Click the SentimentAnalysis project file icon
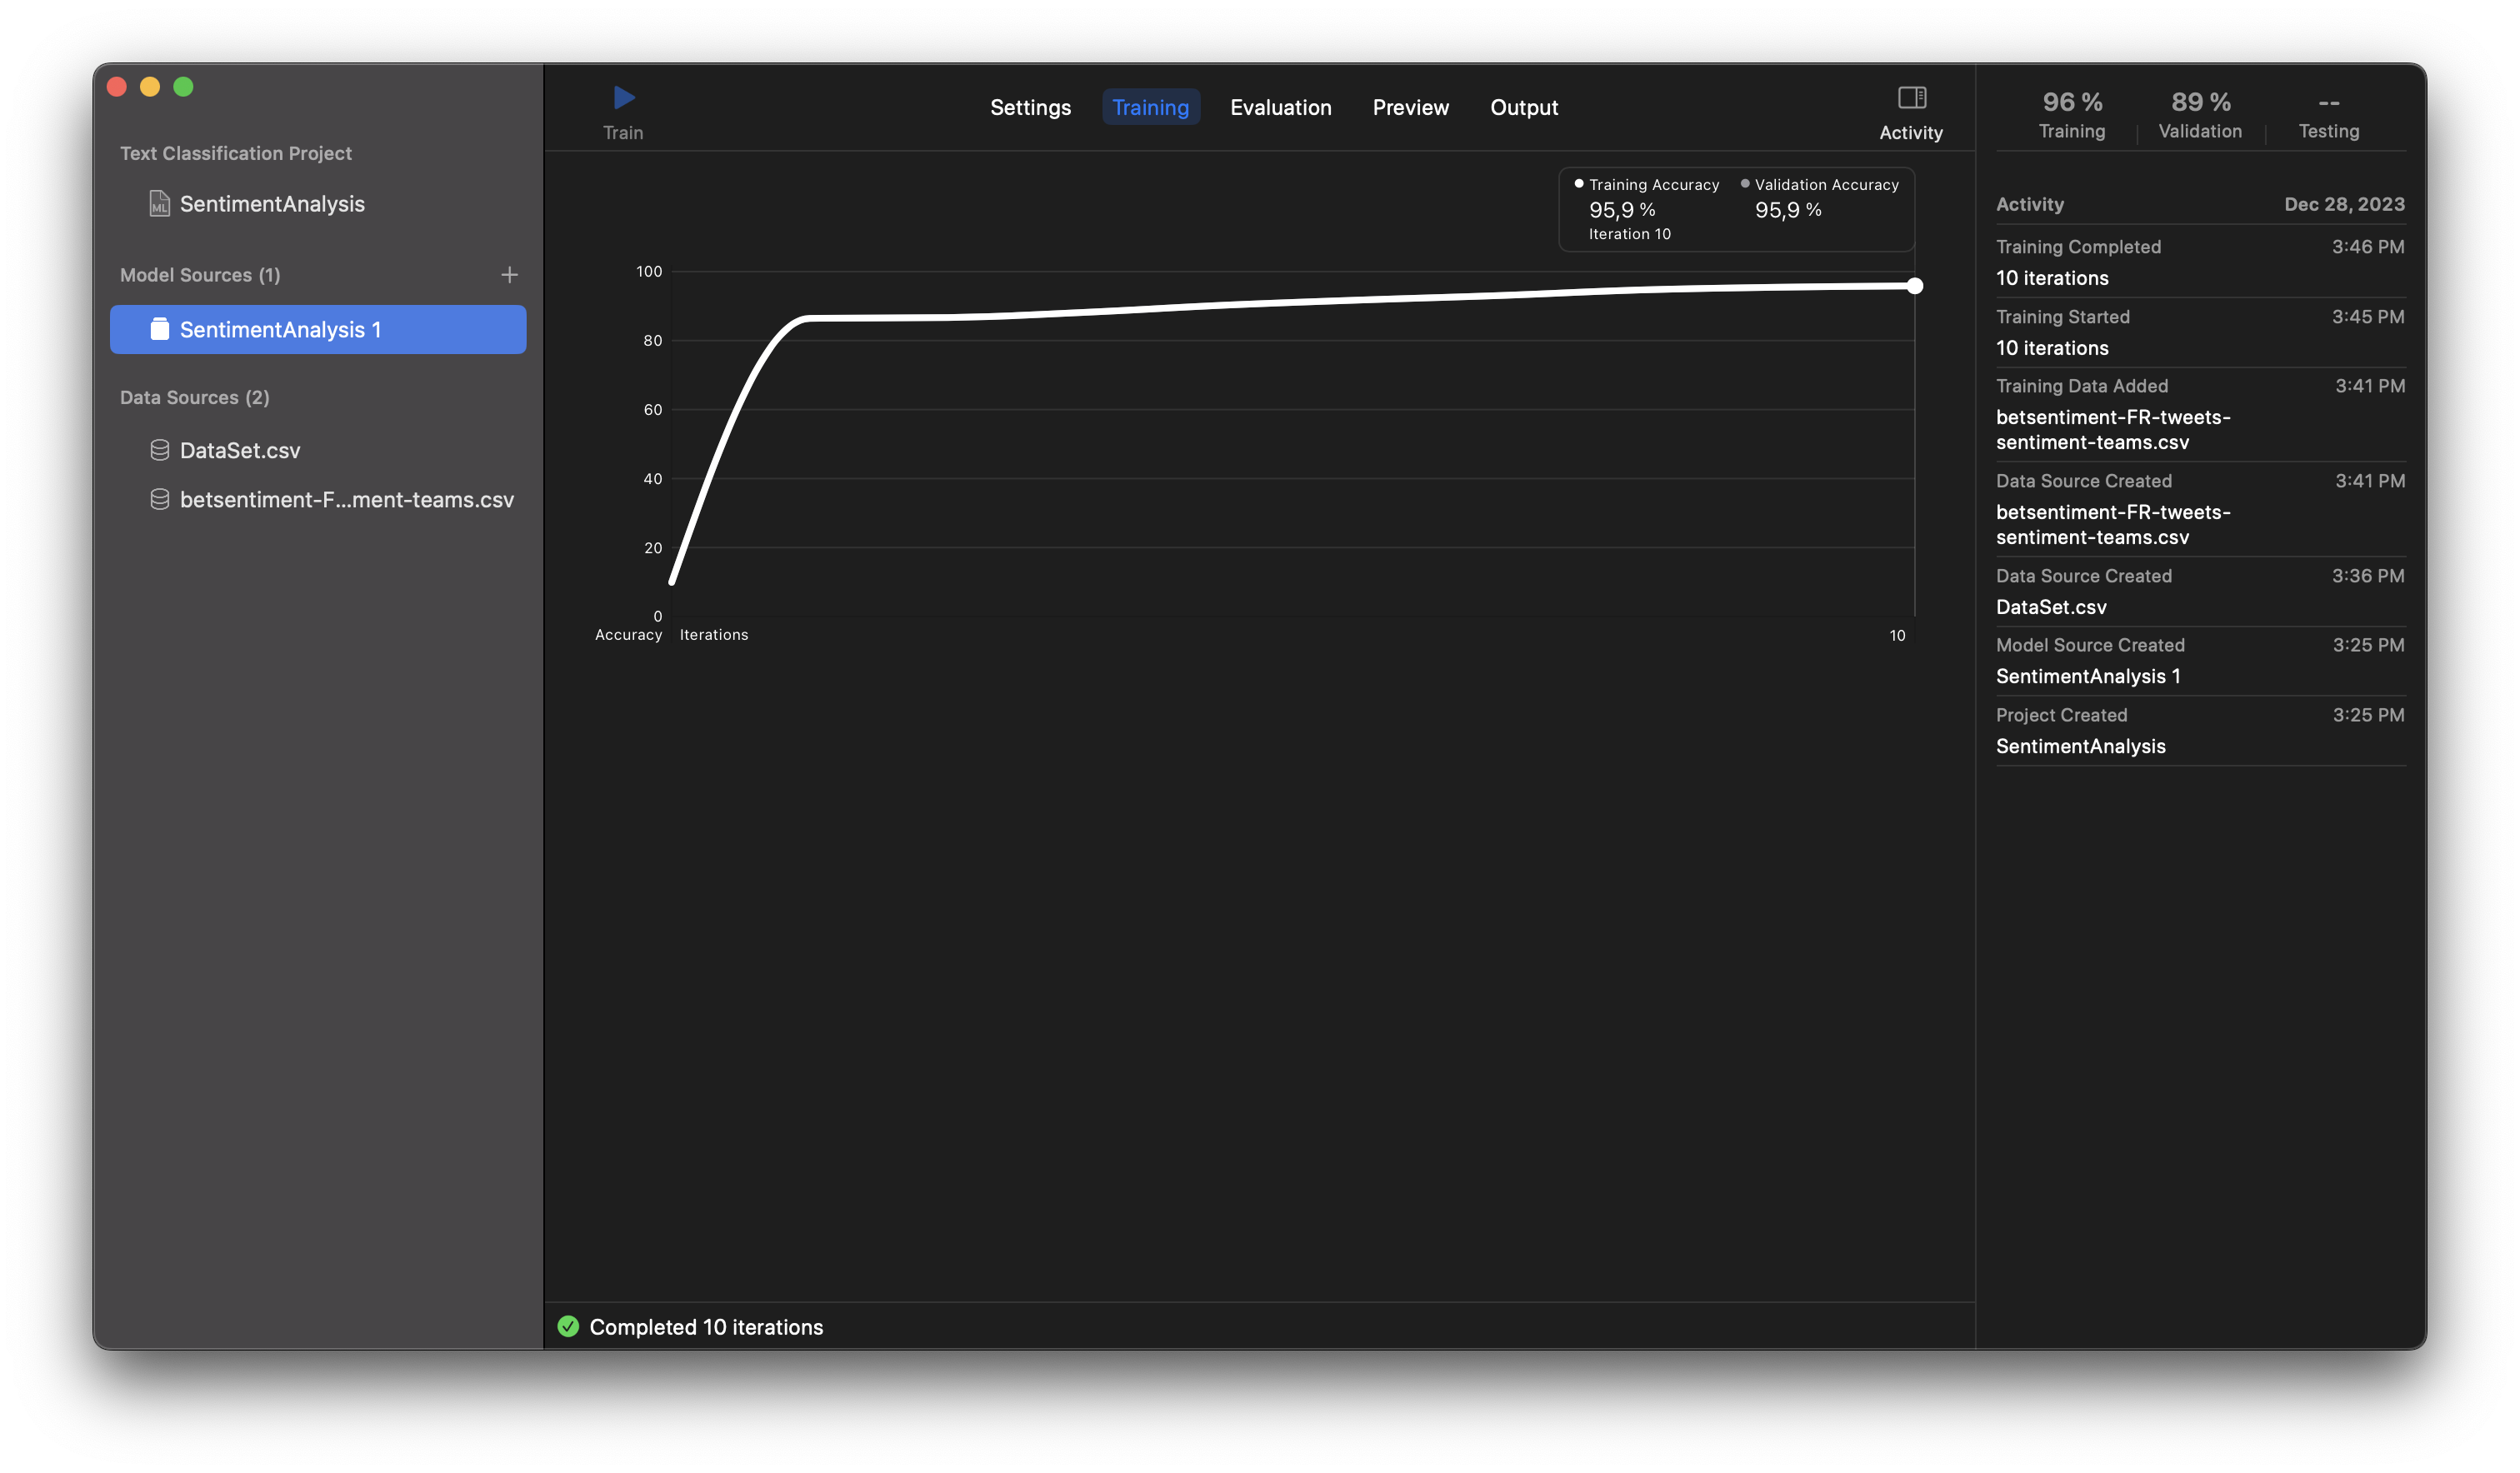The image size is (2520, 1473). (x=159, y=204)
